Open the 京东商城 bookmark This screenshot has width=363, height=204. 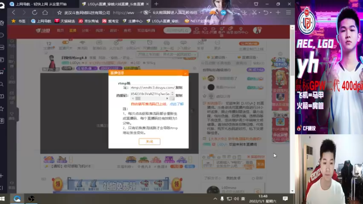tap(88, 21)
